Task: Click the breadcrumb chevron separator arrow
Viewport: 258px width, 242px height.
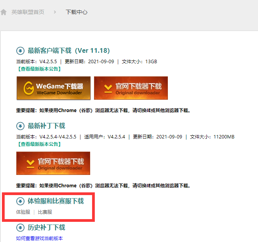Action: pos(55,12)
